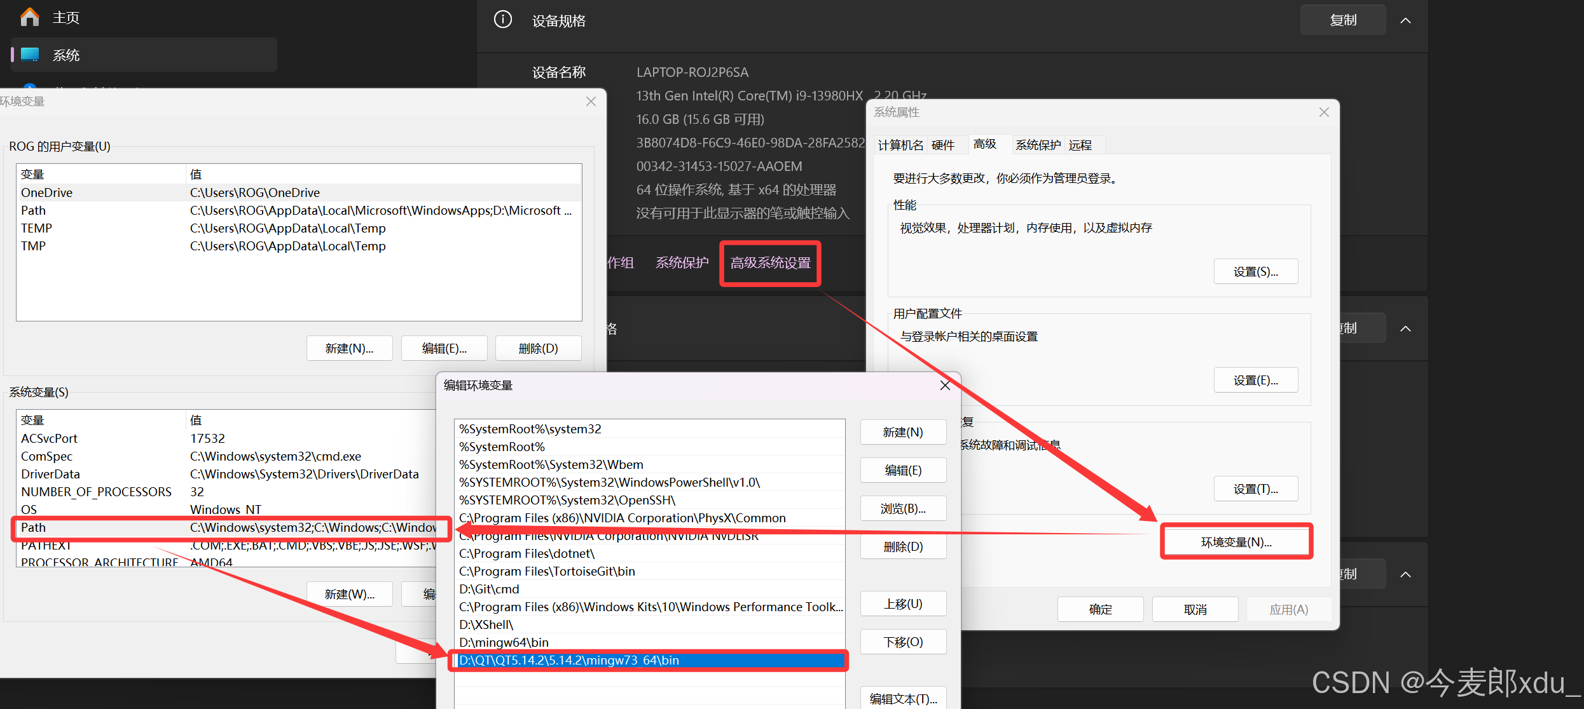The height and width of the screenshot is (709, 1584).
Task: Click the 环境变量(N)... button
Action: point(1236,542)
